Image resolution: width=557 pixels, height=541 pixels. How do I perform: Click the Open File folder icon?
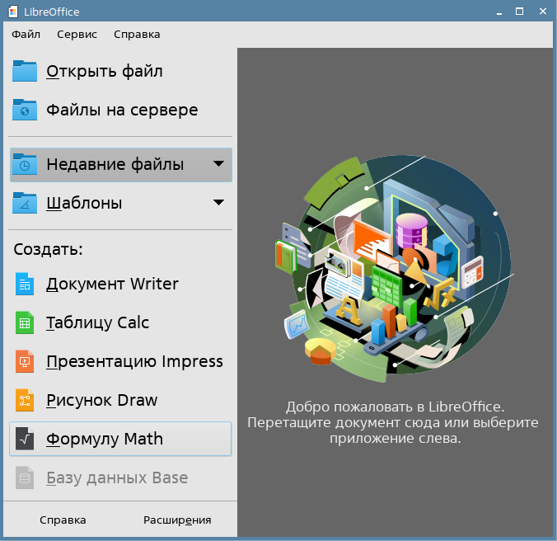[x=26, y=72]
